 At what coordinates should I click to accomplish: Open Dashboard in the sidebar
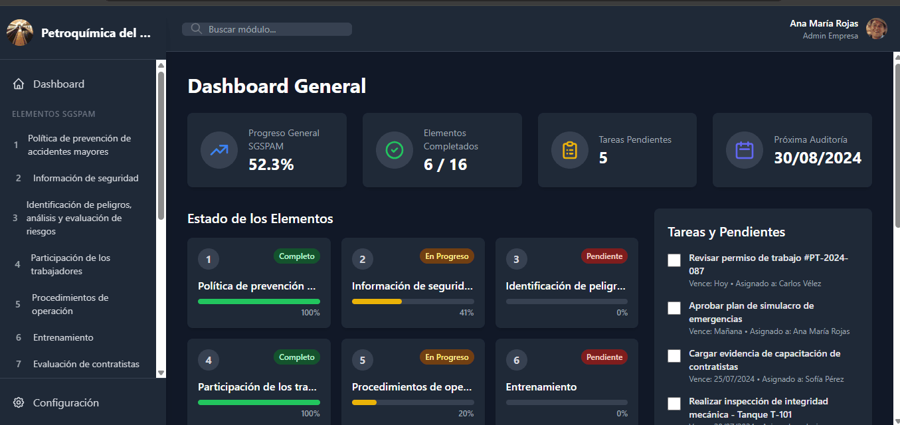pos(78,84)
